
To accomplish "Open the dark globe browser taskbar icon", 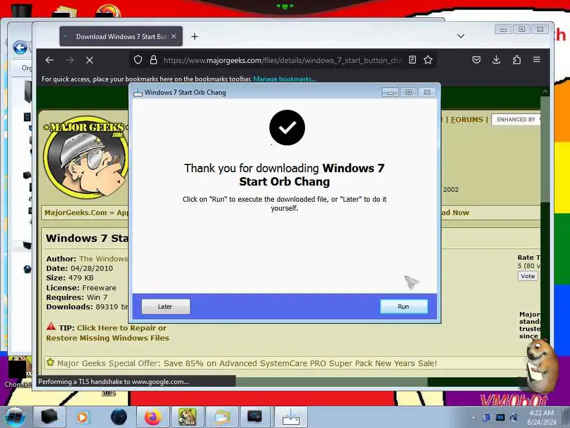I will (x=119, y=417).
